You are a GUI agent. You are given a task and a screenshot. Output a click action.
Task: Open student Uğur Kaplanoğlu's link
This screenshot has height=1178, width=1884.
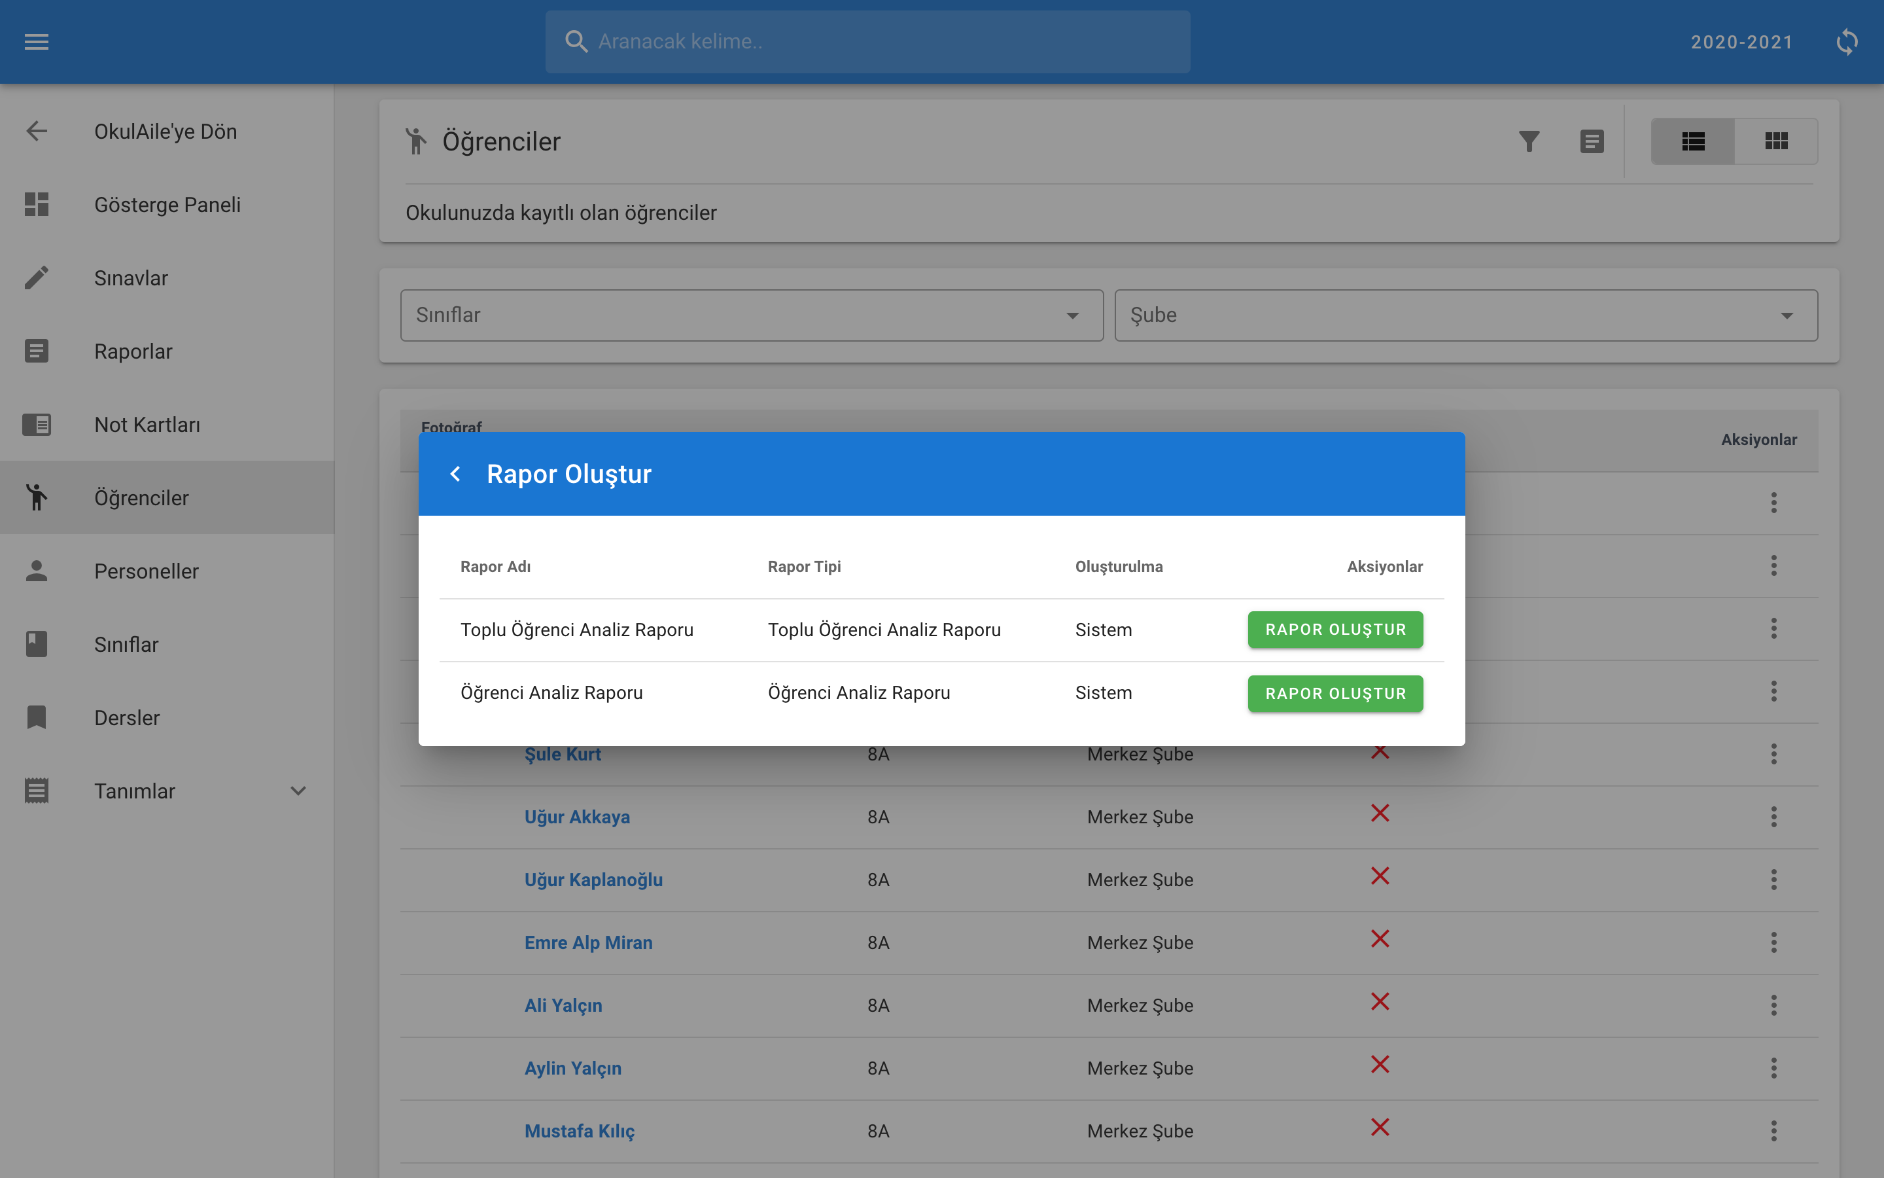[x=593, y=880]
